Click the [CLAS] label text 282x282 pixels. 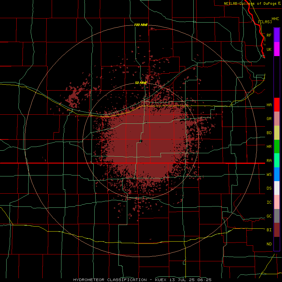pyautogui.click(x=265, y=22)
